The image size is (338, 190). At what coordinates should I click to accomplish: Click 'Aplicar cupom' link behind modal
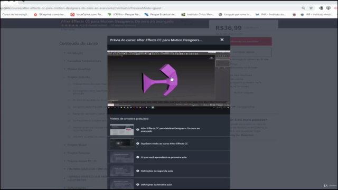243,93
